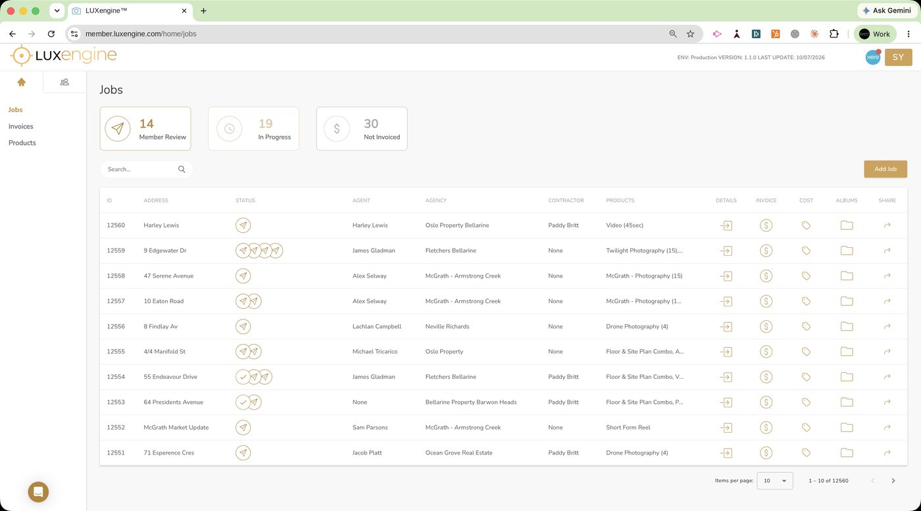The height and width of the screenshot is (511, 921).
Task: Click cost tag icon for 47 Serene Avenue
Action: 806,276
